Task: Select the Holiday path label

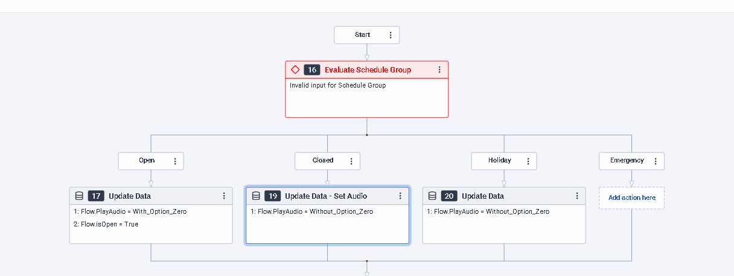Action: tap(499, 161)
